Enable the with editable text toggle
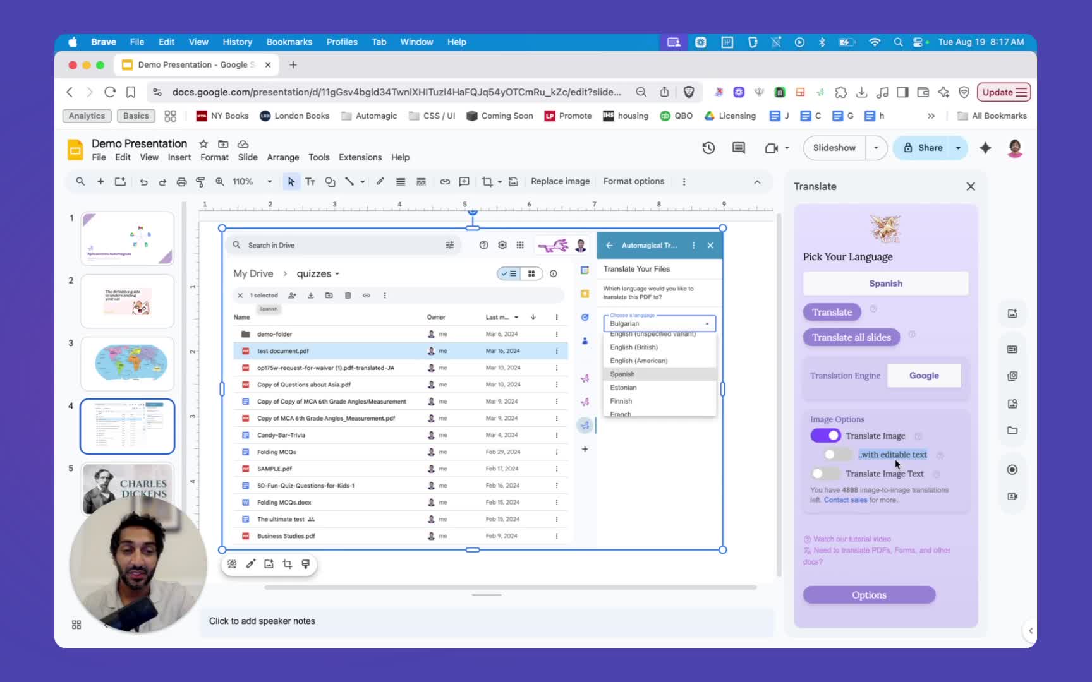This screenshot has height=682, width=1092. click(x=837, y=455)
